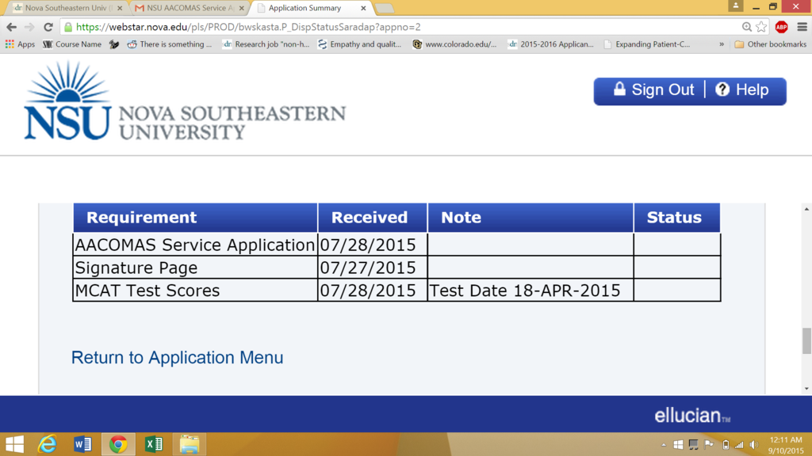Expand the bookmarks overflow chevron
The image size is (812, 456).
coord(722,44)
